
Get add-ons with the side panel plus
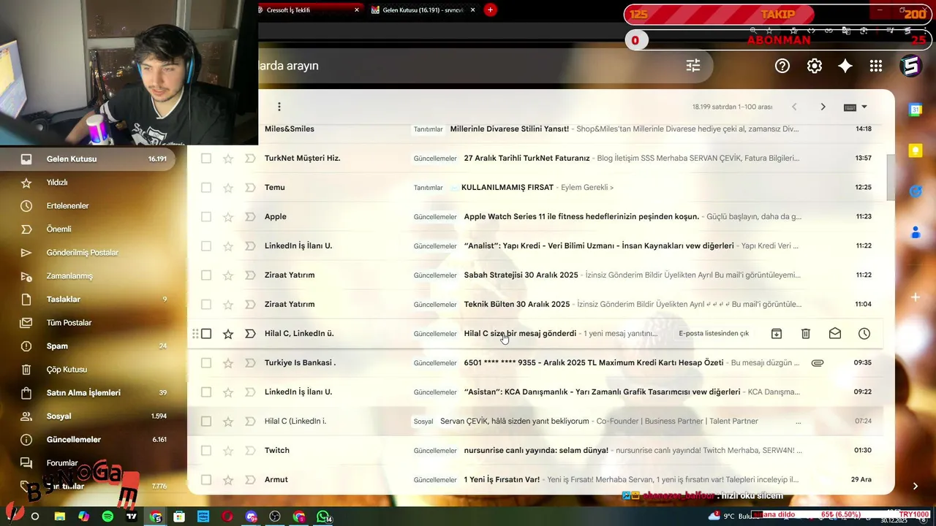point(915,297)
